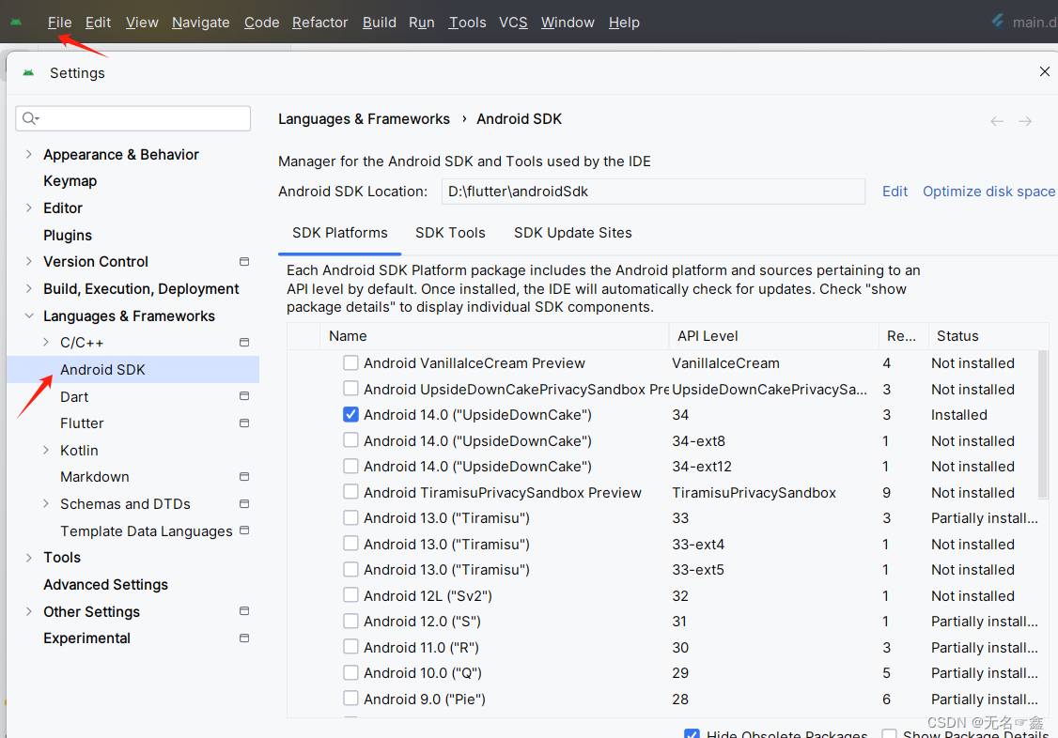Check Android 10.0 Q checkbox
1058x738 pixels.
[x=350, y=672]
